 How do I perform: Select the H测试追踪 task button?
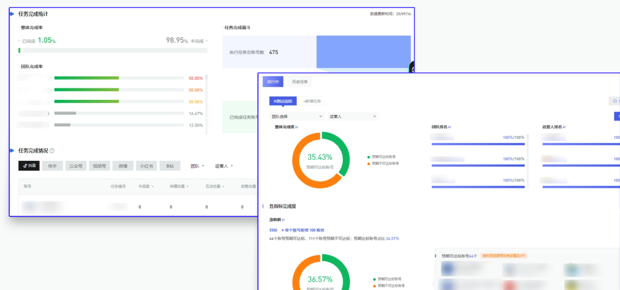(x=282, y=101)
